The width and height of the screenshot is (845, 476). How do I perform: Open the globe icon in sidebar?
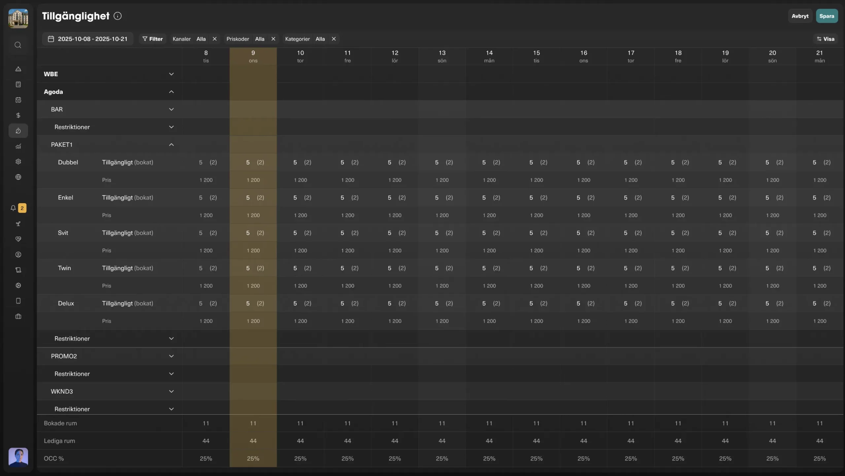click(18, 177)
